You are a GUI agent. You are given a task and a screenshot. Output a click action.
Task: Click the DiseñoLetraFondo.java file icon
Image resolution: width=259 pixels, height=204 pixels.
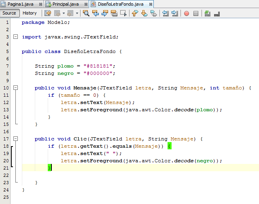click(x=93, y=4)
